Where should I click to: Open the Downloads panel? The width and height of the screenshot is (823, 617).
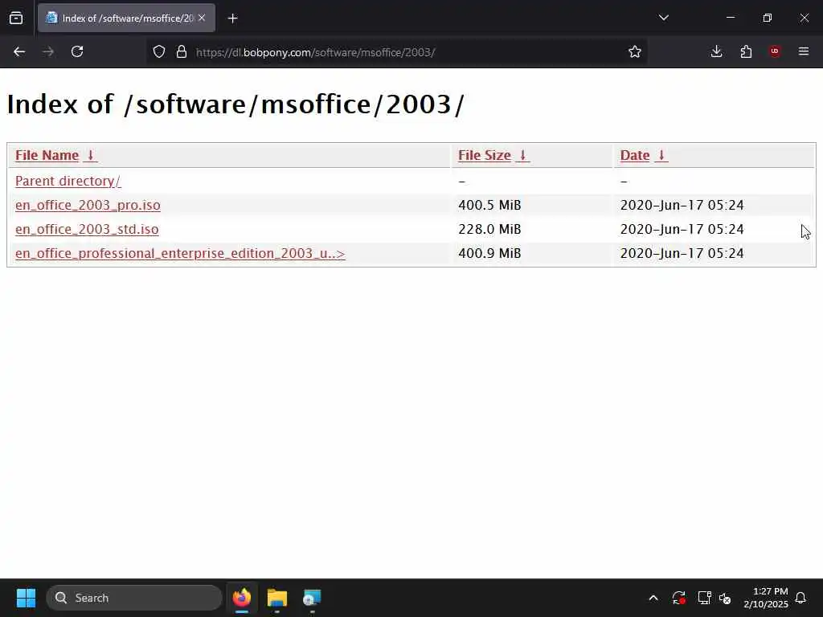tap(716, 51)
